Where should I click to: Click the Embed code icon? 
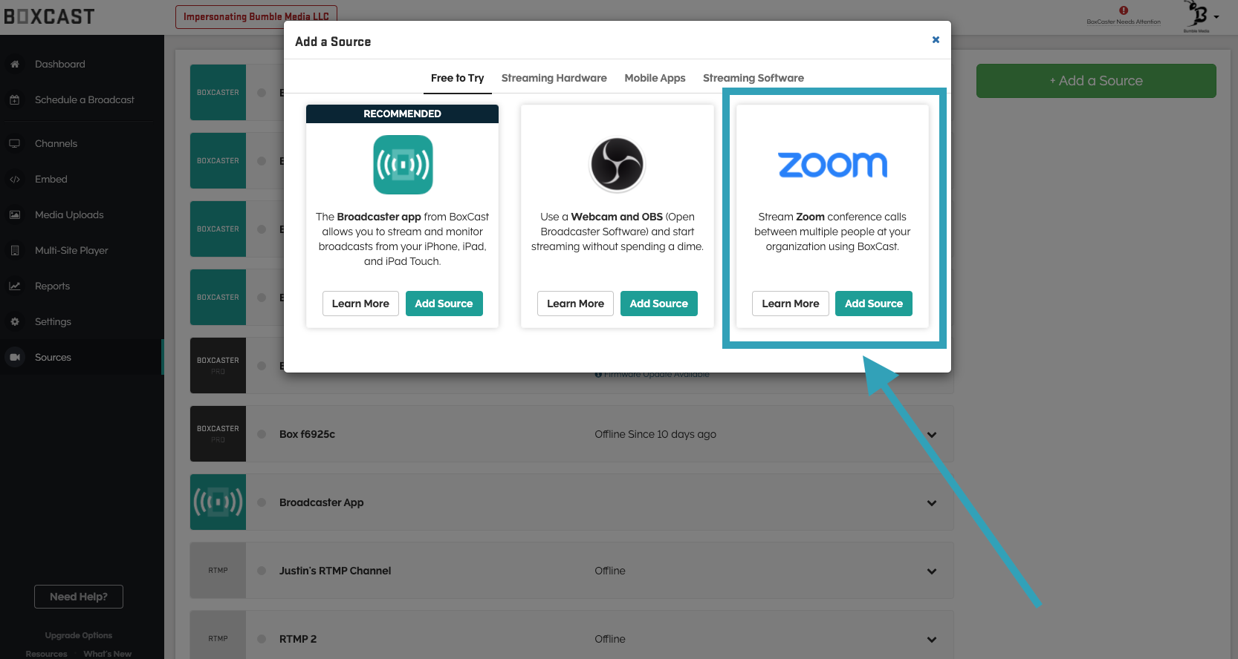(x=15, y=180)
